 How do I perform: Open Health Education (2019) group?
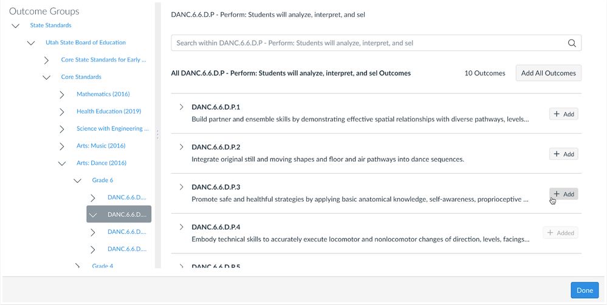click(109, 111)
